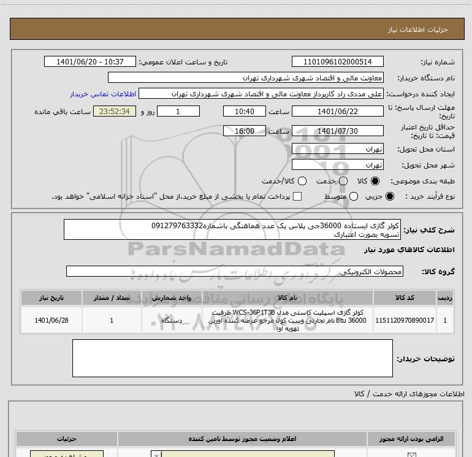Click the الزامی بودن ارائه مجوز header
The image size is (472, 457).
[411, 439]
